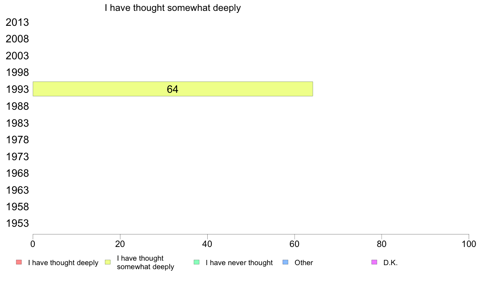
Task: Click the magenta 'D.K.' legend swatch
Action: (374, 262)
